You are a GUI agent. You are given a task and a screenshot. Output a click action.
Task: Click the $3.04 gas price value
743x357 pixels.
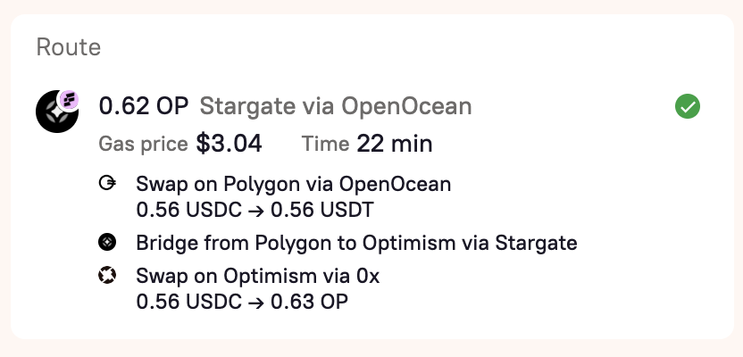[x=229, y=144]
